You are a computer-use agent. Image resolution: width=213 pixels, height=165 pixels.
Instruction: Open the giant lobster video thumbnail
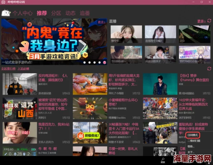90,84
